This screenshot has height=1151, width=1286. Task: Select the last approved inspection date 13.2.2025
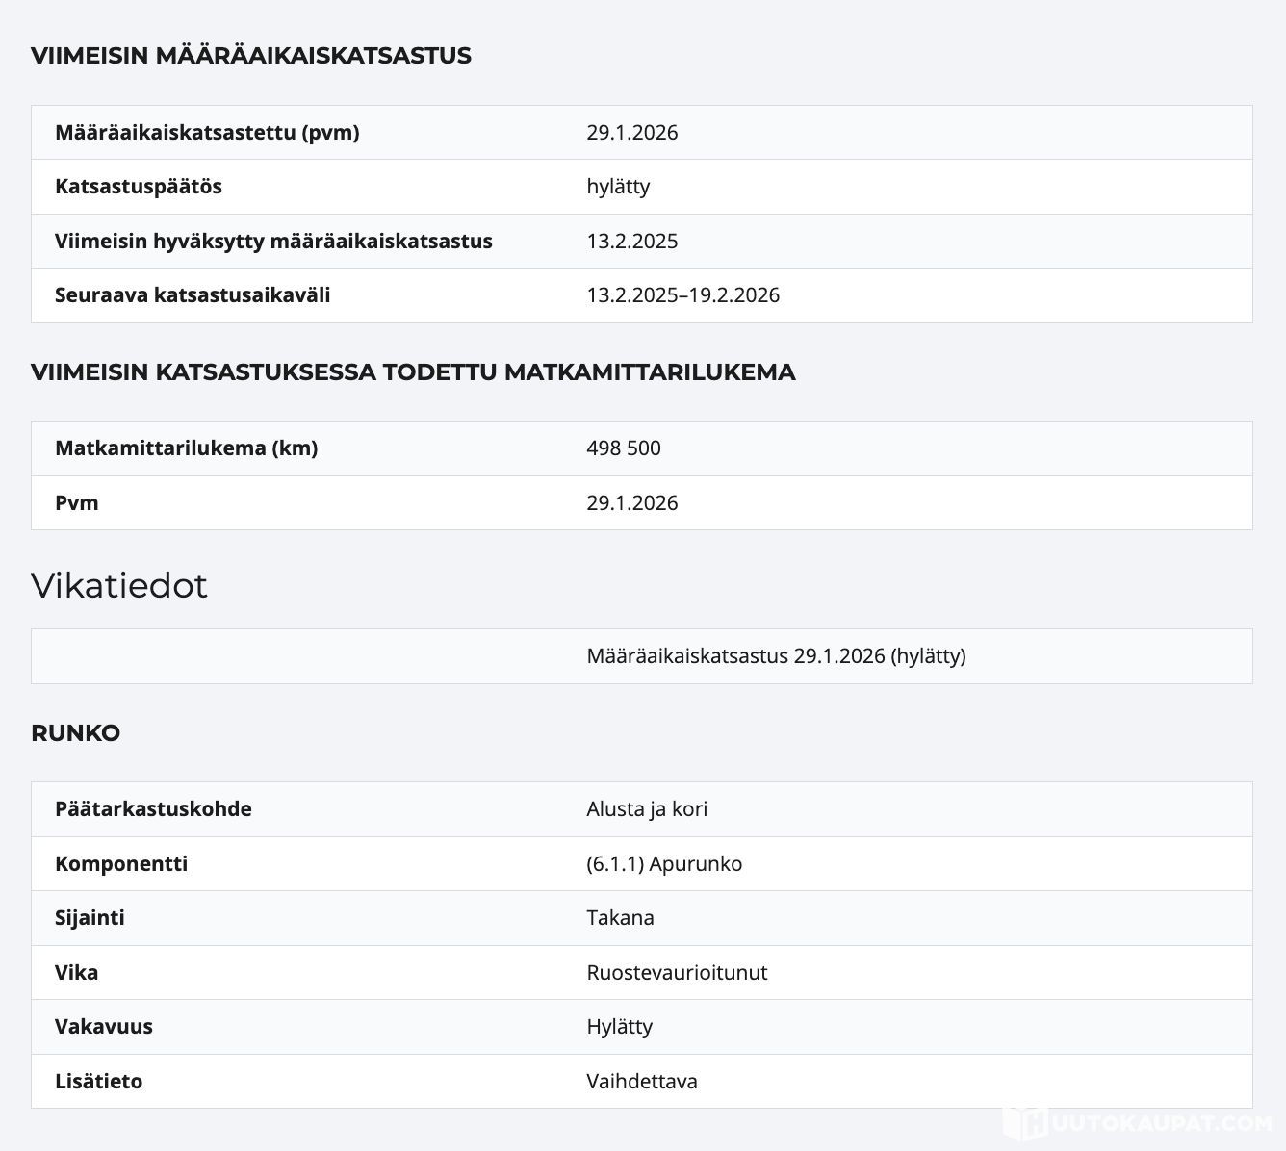(x=631, y=242)
